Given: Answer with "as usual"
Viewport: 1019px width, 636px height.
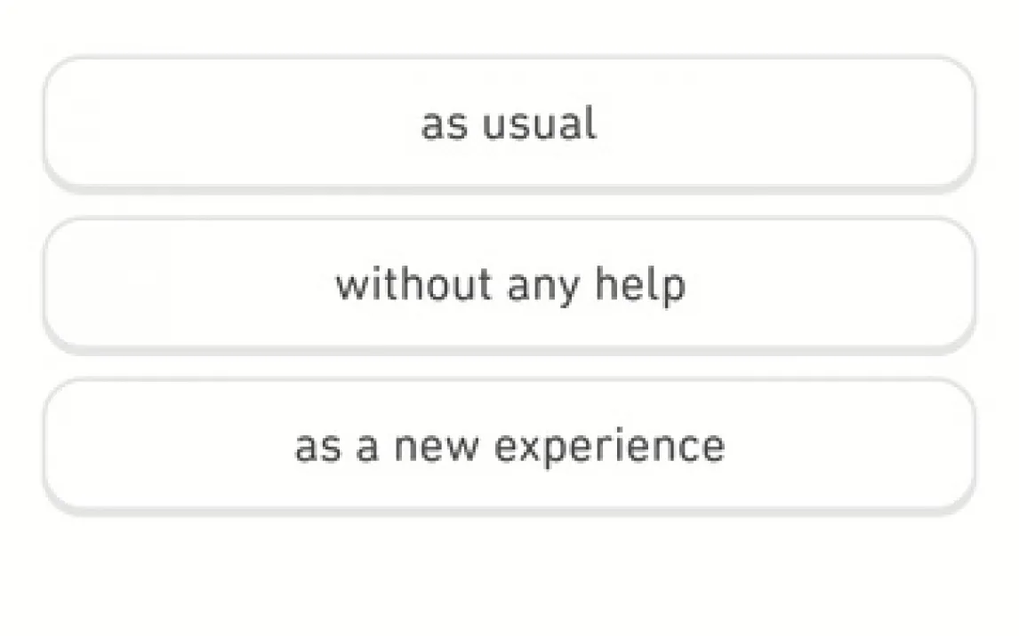Looking at the screenshot, I should 509,123.
